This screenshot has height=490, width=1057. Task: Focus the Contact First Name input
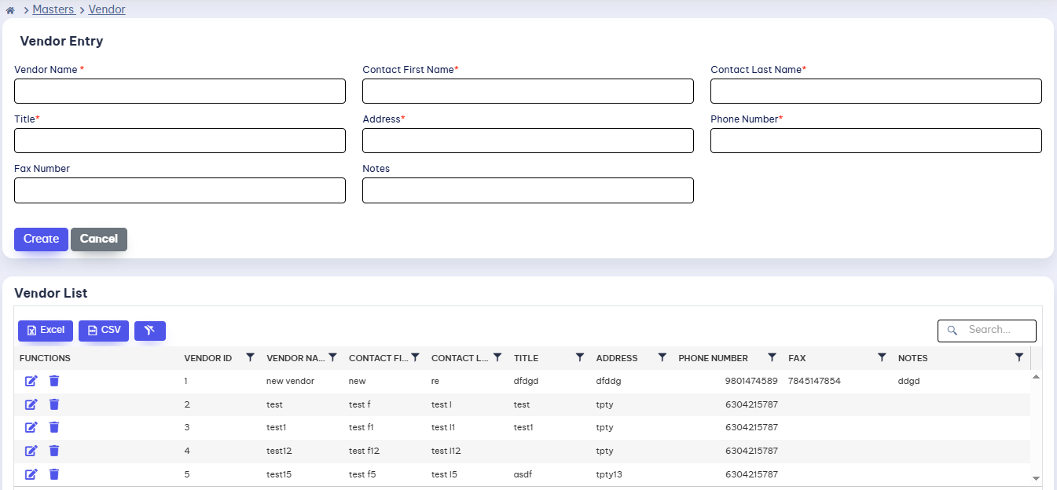click(x=528, y=91)
